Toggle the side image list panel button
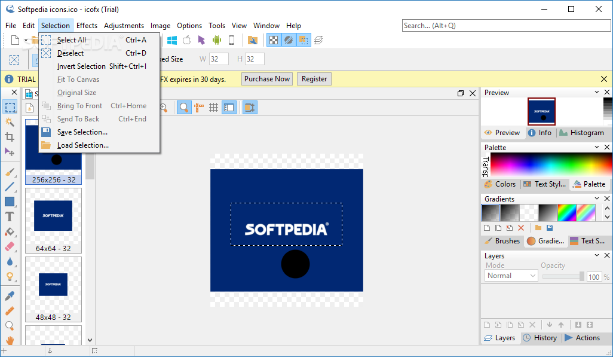This screenshot has height=357, width=613. click(x=229, y=108)
